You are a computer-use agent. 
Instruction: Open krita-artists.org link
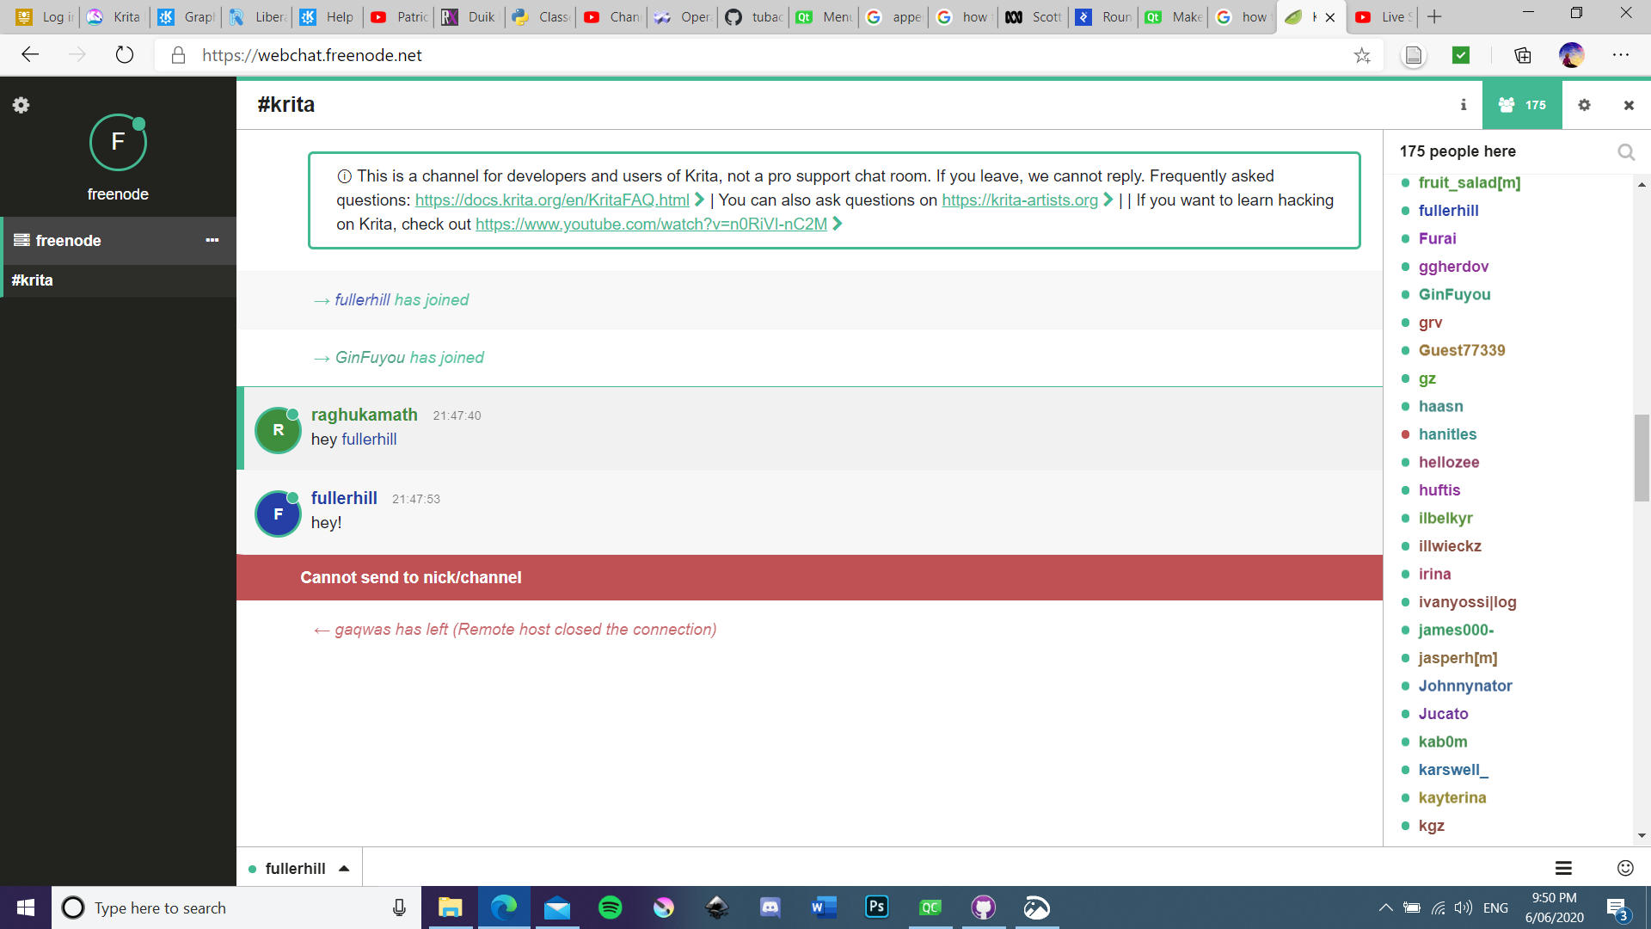(1019, 200)
